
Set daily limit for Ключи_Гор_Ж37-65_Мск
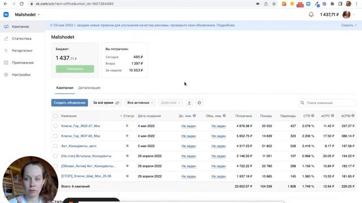pyautogui.click(x=188, y=136)
